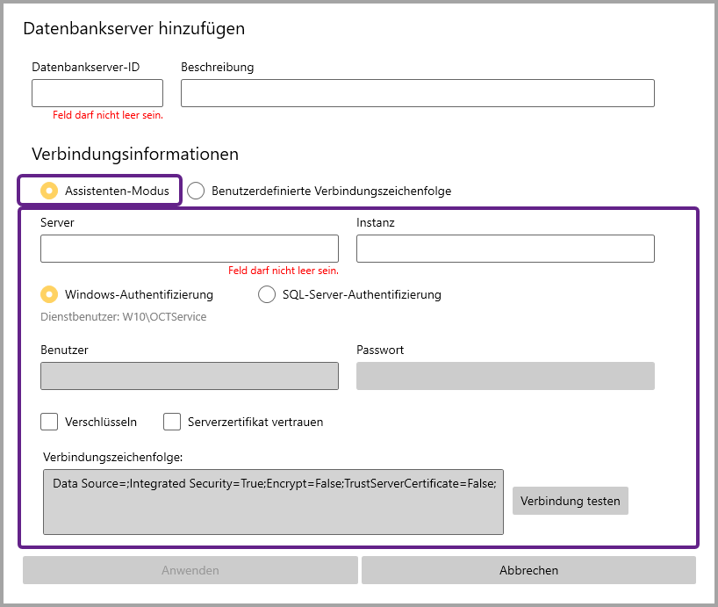Click the error message below the Server field
Viewport: 718px width, 607px height.
point(283,271)
